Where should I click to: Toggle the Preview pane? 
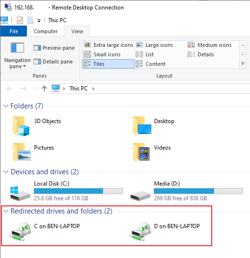54,48
